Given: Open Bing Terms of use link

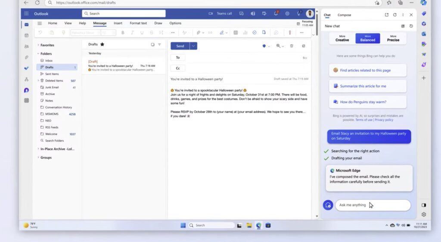Looking at the screenshot, I should click(x=363, y=120).
